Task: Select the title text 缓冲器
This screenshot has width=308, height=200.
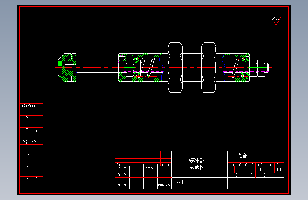Action: 196,160
